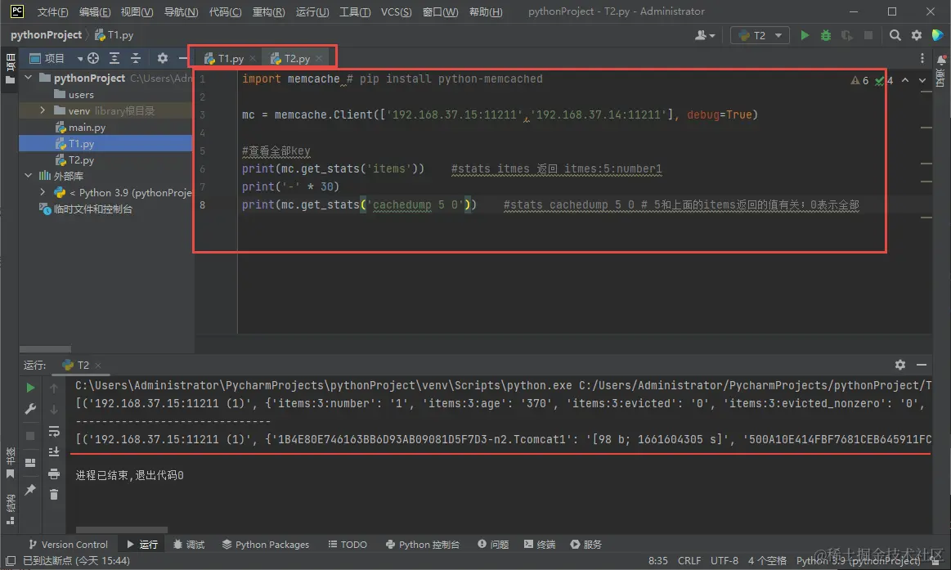Open the 文件(F) menu

(x=52, y=11)
